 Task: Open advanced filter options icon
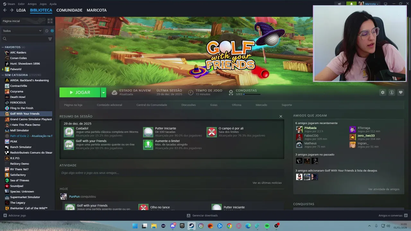(50, 39)
